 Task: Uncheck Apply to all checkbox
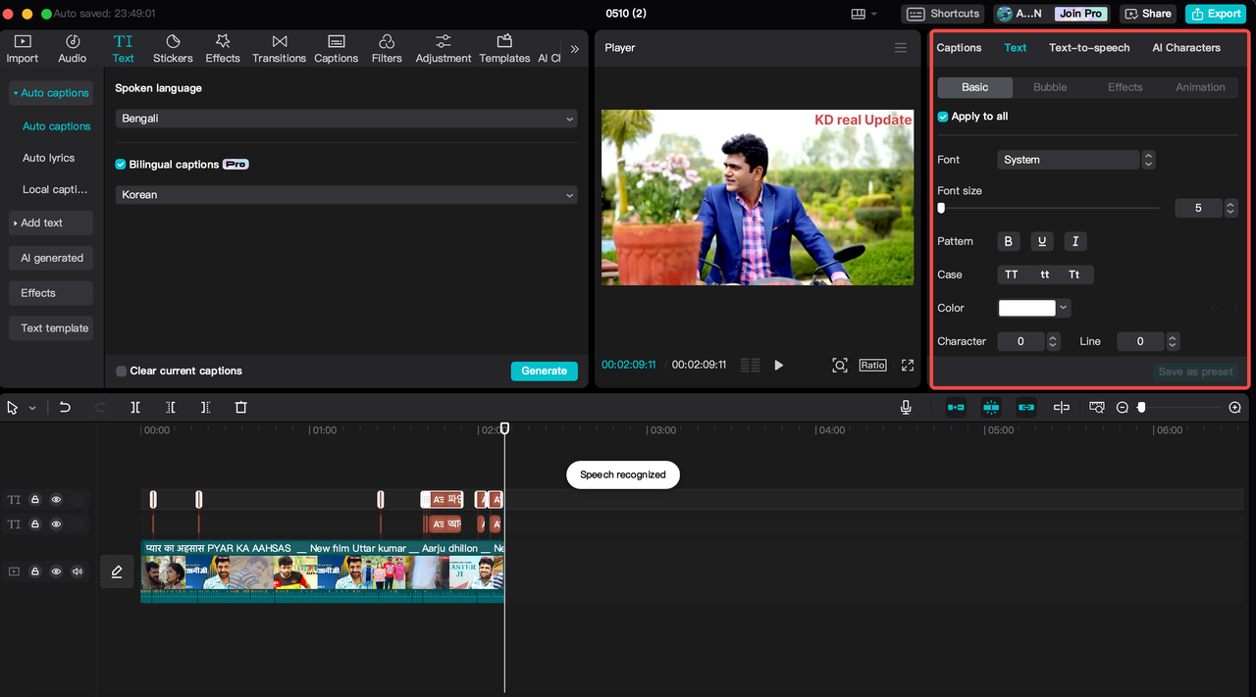click(x=943, y=117)
